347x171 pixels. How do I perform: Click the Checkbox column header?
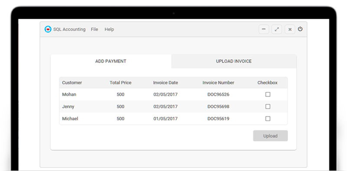267,83
